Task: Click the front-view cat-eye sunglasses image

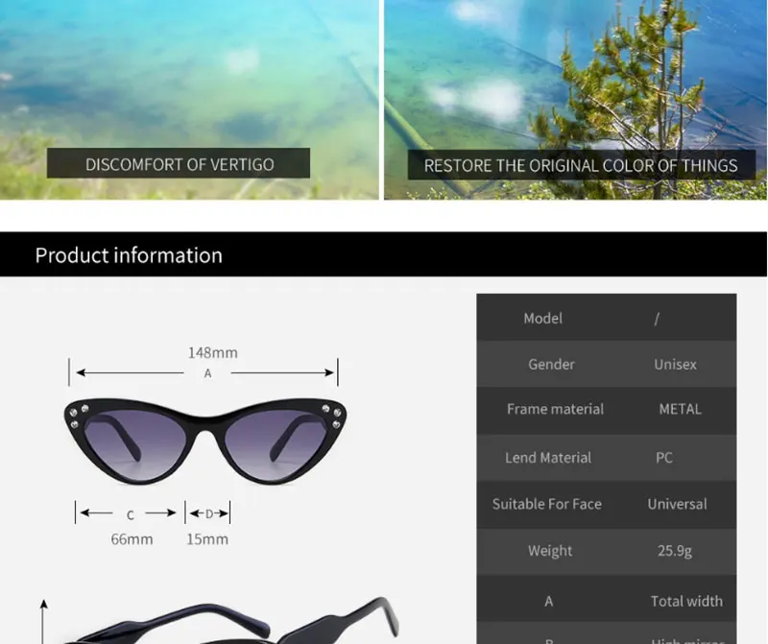Action: pos(205,441)
